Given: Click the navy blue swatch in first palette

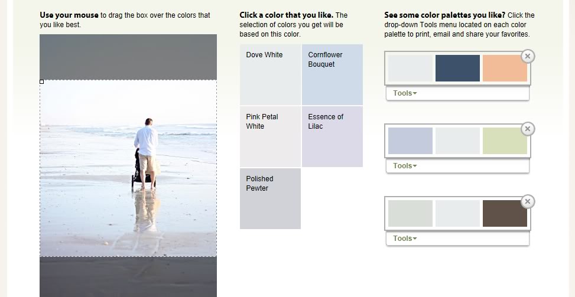Looking at the screenshot, I should click(x=457, y=68).
